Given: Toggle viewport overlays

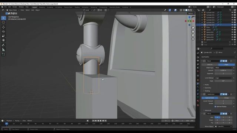Looking at the screenshot, I should tap(175, 10).
